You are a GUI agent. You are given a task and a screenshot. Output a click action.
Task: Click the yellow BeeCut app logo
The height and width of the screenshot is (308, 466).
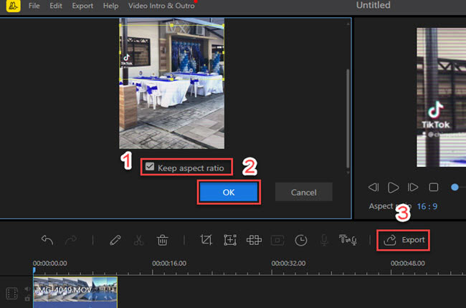tap(13, 5)
